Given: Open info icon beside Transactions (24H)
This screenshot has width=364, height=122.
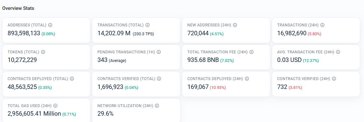Looking at the screenshot, I should 323,25.
